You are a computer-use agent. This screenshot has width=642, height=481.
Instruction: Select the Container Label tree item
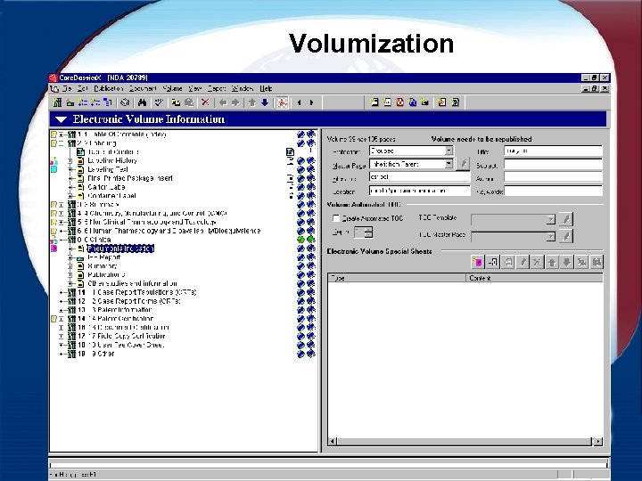[111, 195]
